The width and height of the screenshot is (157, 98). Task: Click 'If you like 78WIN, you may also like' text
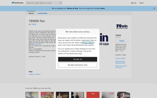coord(38,88)
